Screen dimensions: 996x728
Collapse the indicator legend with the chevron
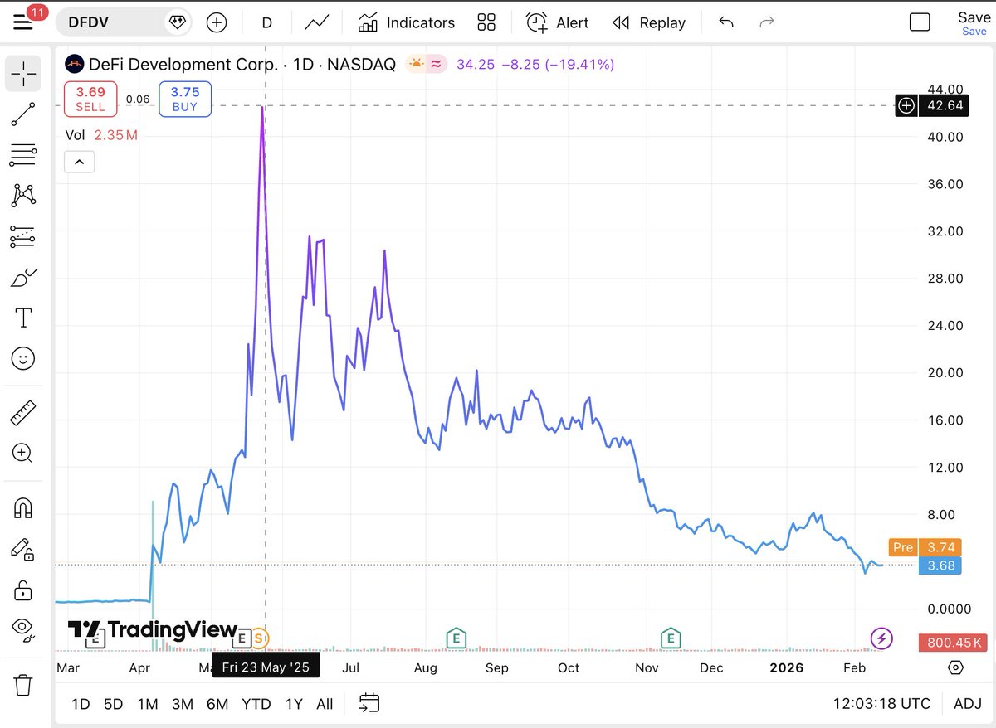(x=80, y=162)
